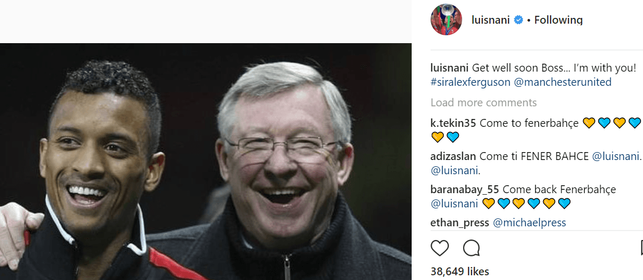Save post with the bookmark icon
This screenshot has height=280, width=643.
[641, 248]
